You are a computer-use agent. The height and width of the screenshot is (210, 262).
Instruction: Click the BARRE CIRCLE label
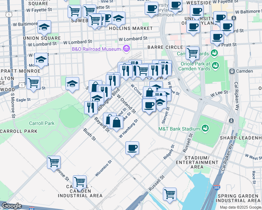click(x=165, y=47)
